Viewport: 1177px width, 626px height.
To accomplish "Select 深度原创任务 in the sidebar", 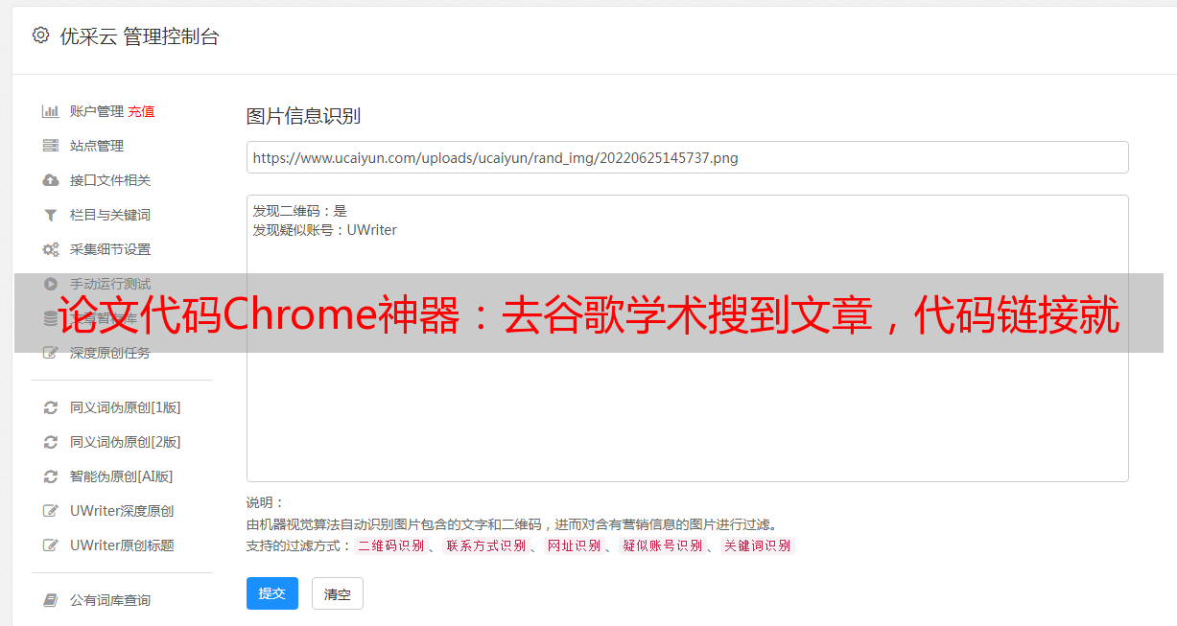I will pyautogui.click(x=110, y=353).
